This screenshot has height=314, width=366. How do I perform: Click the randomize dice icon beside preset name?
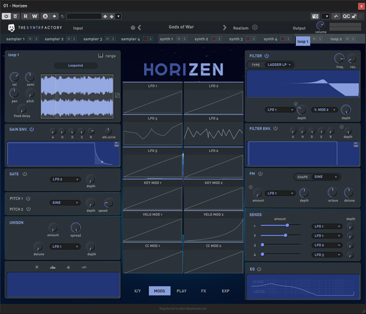[133, 28]
